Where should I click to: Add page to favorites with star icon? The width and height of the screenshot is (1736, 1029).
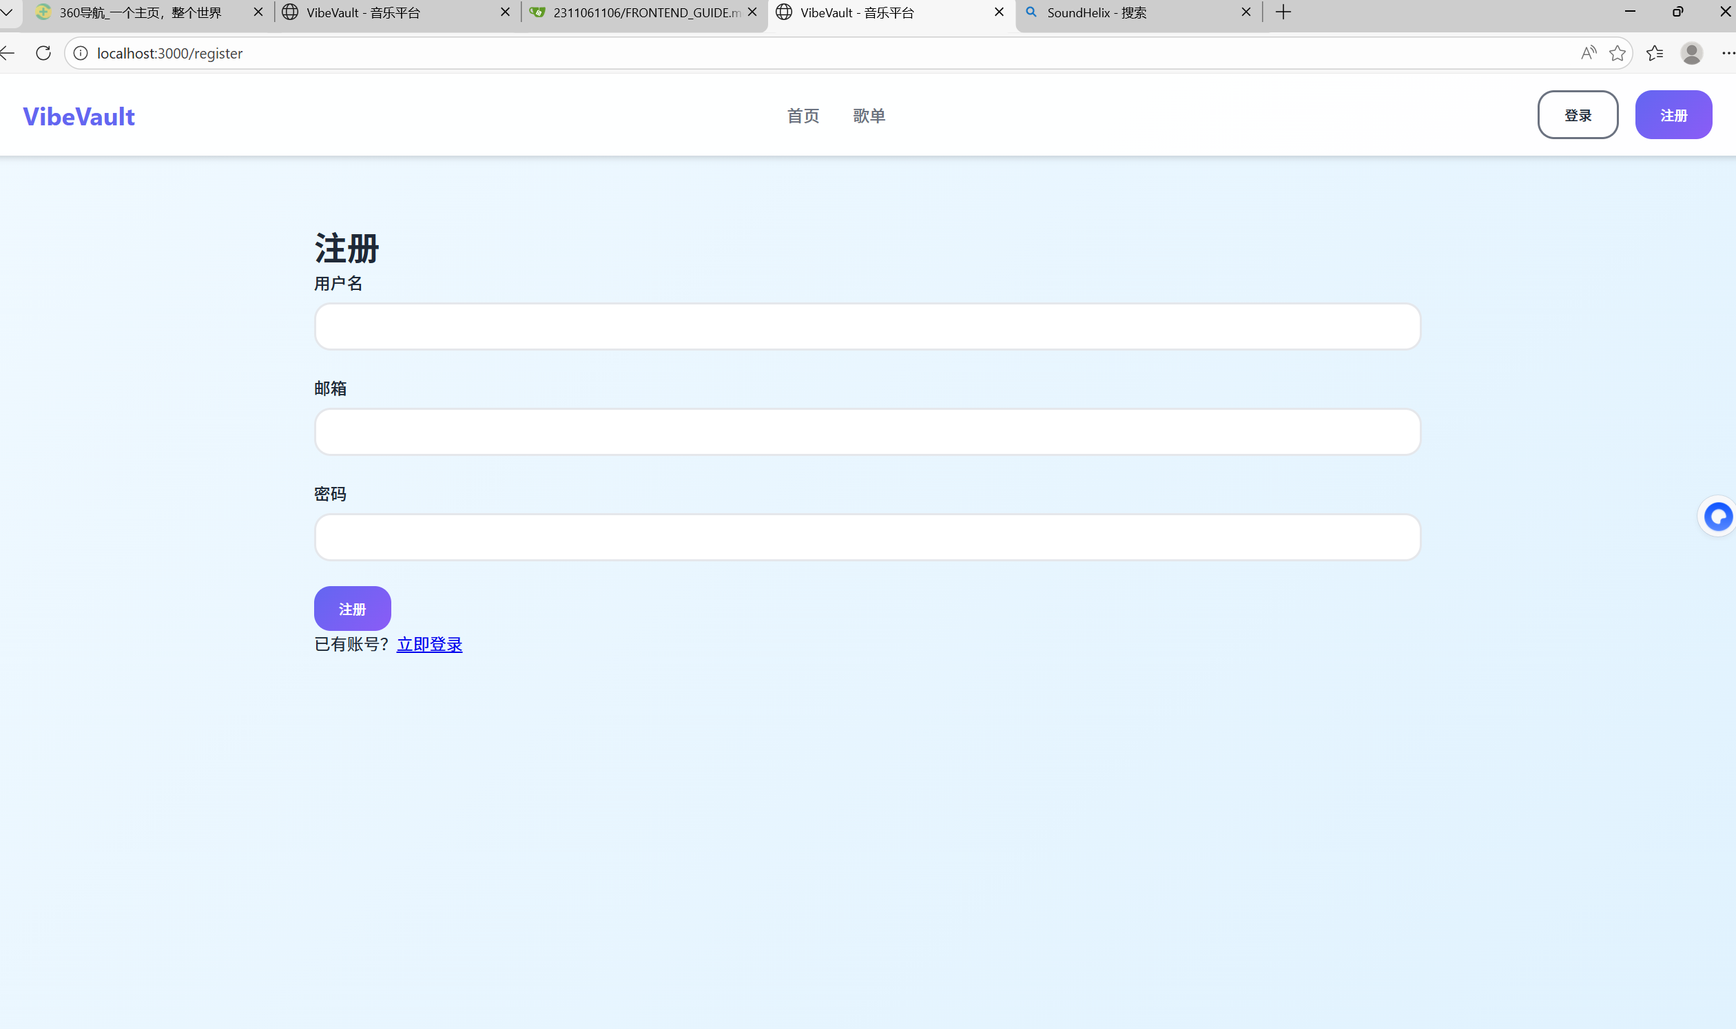click(1618, 54)
